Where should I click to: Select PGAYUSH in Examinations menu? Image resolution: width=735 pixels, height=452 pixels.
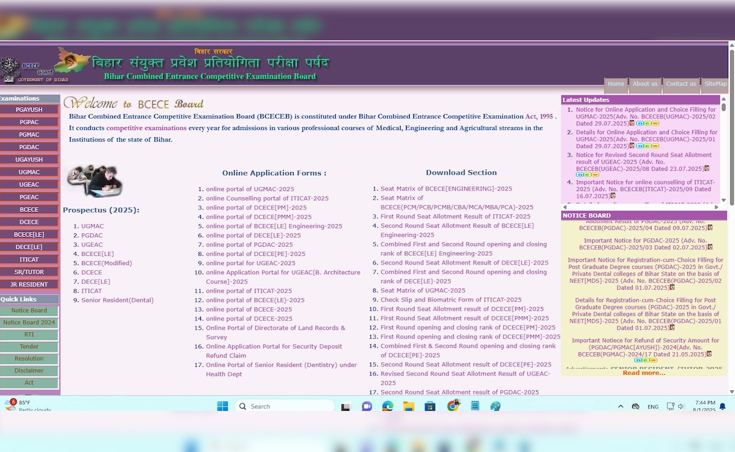[x=29, y=110]
